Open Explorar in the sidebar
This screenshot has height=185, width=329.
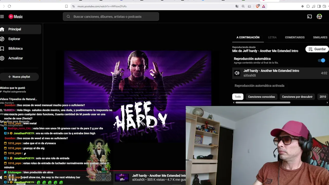pyautogui.click(x=21, y=39)
